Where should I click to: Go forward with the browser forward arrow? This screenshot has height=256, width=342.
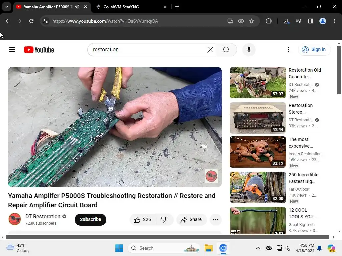click(19, 21)
